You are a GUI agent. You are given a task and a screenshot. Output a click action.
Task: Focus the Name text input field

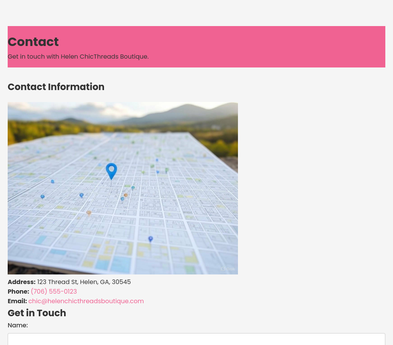pyautogui.click(x=196, y=339)
